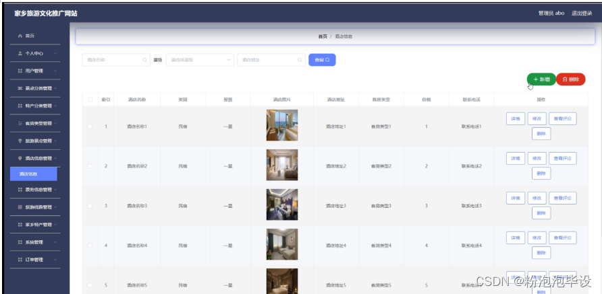Click the home icon beside 首页 in sidebar
The image size is (602, 294).
tap(20, 36)
